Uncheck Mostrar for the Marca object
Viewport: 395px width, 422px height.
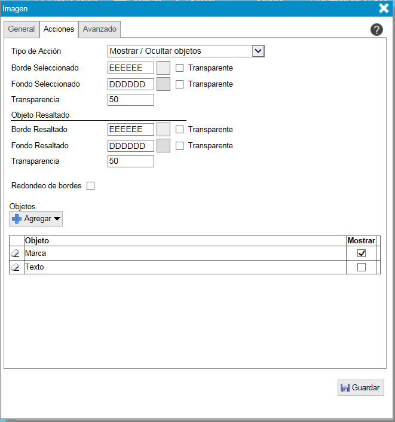pyautogui.click(x=361, y=253)
